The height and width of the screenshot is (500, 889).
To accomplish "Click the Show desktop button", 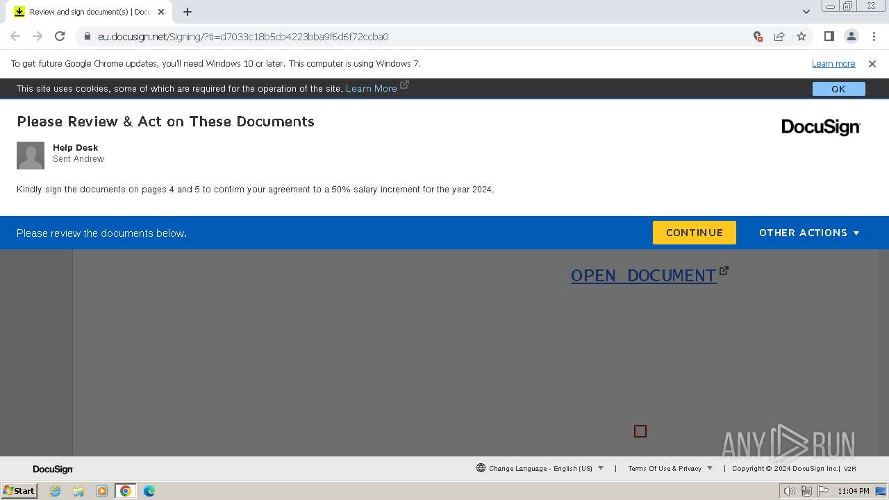I will tap(881, 491).
